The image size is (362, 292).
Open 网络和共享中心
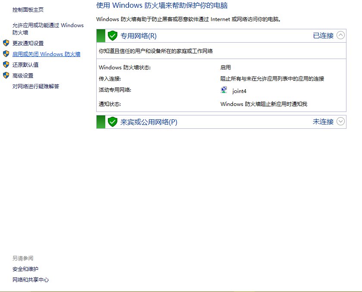pyautogui.click(x=30, y=280)
